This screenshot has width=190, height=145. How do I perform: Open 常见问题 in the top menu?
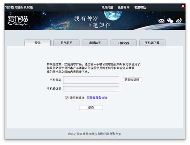(107, 7)
